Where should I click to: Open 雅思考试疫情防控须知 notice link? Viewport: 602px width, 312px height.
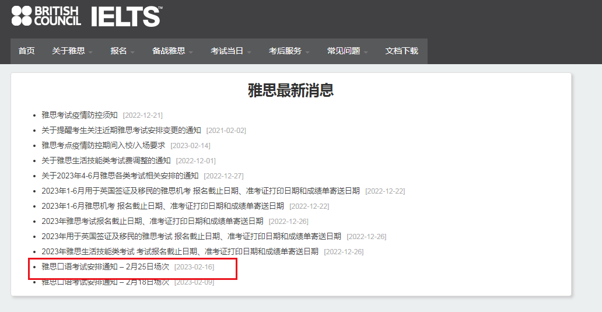tap(79, 115)
